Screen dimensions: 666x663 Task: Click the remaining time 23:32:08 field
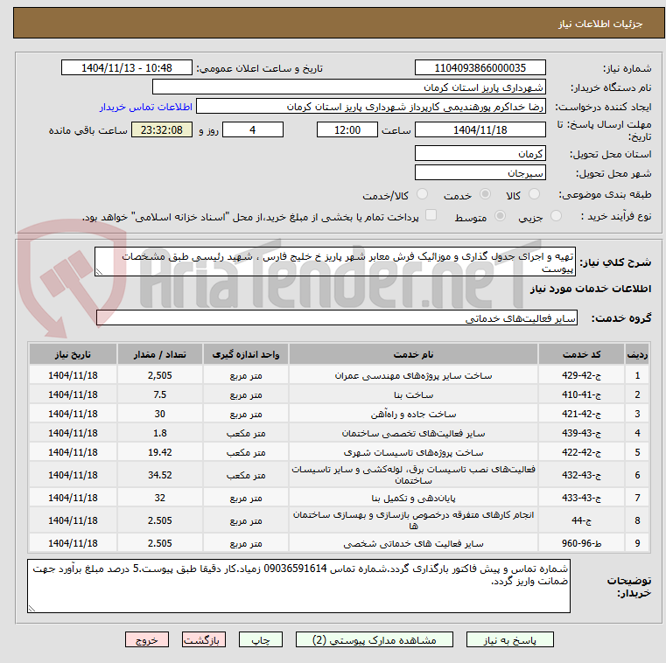point(162,129)
